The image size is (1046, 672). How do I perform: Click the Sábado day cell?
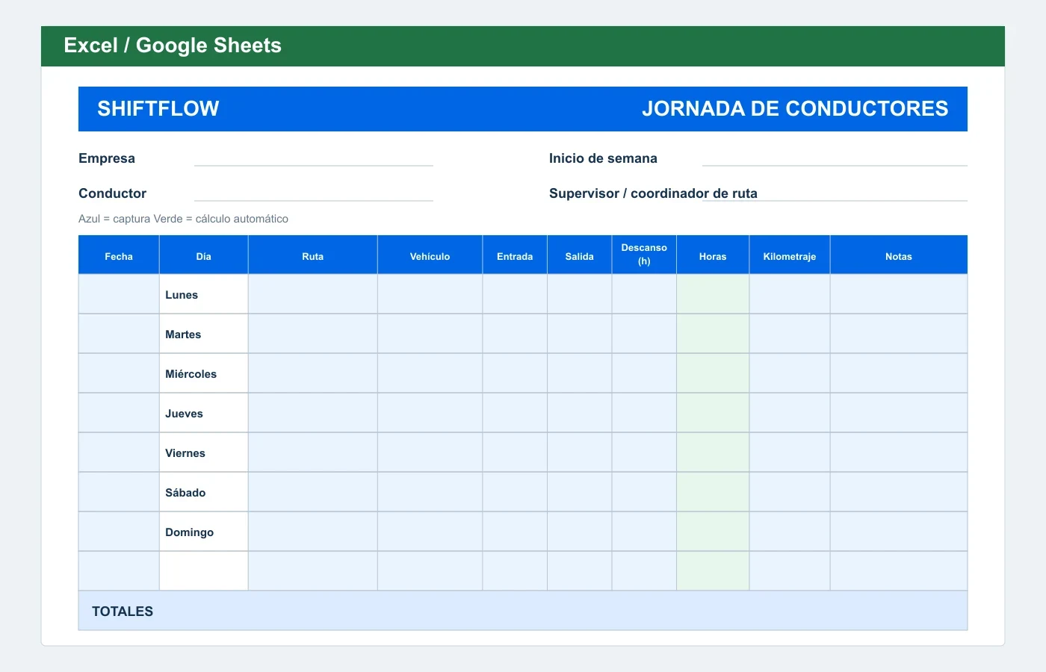[203, 492]
